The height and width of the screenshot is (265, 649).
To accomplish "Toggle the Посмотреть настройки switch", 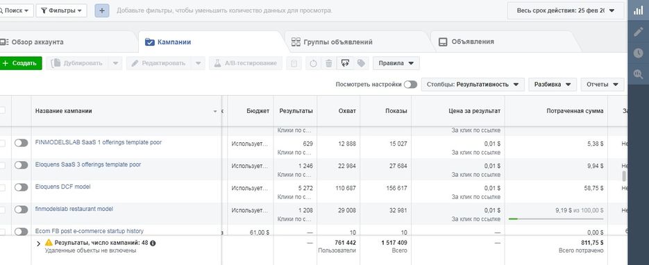I will (x=410, y=85).
